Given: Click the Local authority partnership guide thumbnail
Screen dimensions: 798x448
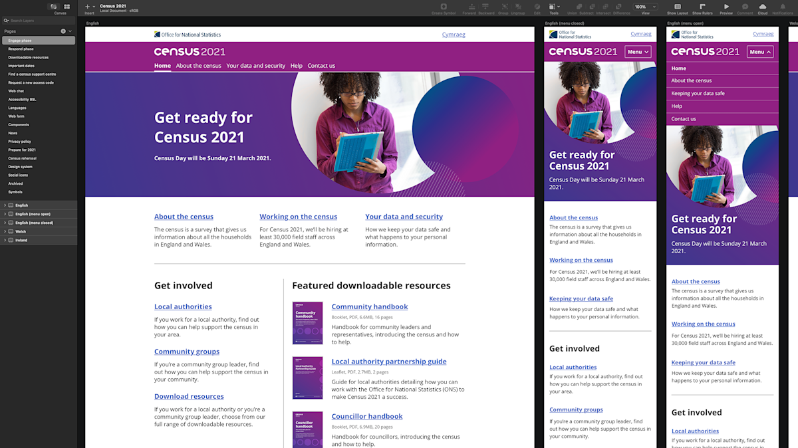Looking at the screenshot, I should tap(307, 378).
